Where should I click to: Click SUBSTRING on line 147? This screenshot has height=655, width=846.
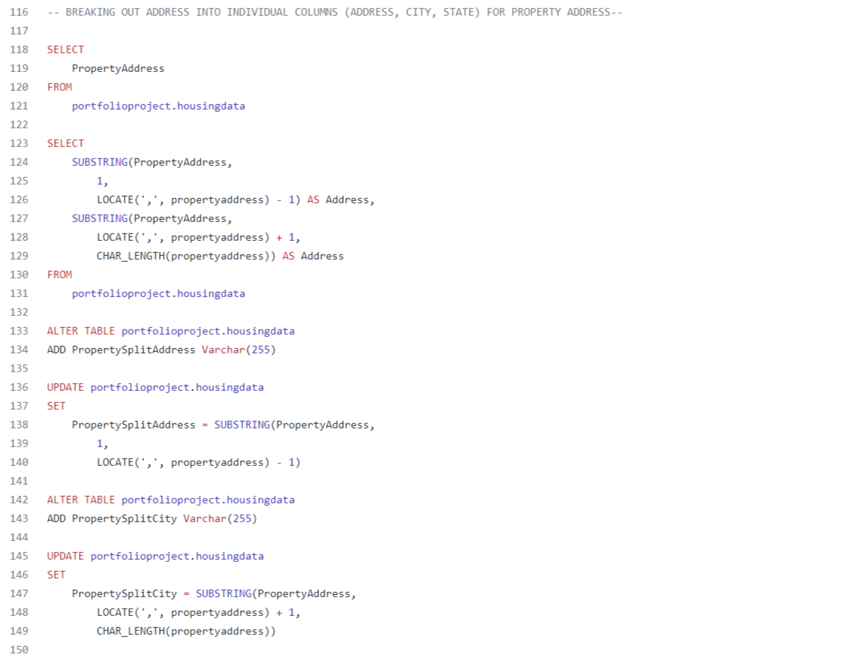coord(224,593)
